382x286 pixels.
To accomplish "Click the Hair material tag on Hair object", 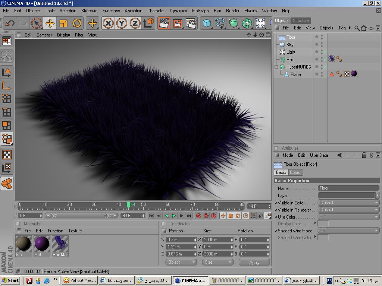I will click(332, 59).
